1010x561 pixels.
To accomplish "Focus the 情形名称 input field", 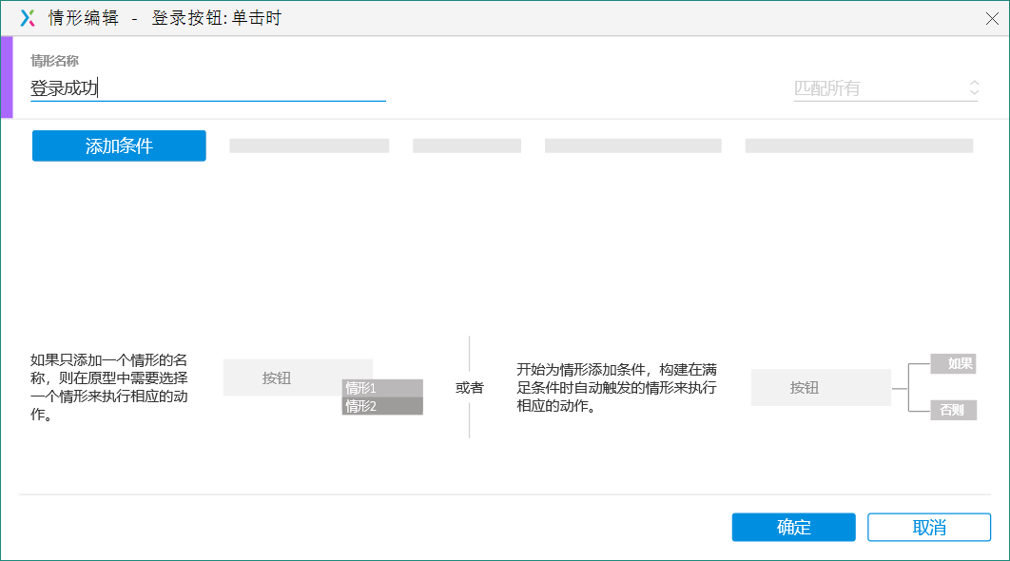I will click(208, 88).
